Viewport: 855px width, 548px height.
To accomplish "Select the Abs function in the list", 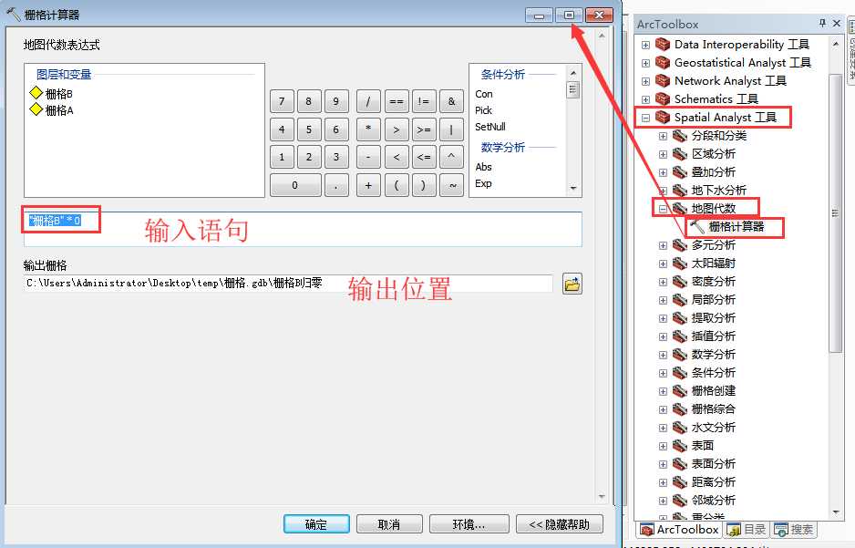I will (x=483, y=167).
